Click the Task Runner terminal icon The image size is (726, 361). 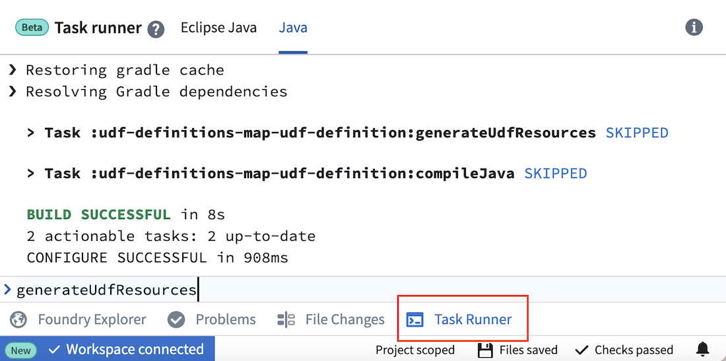(x=414, y=320)
